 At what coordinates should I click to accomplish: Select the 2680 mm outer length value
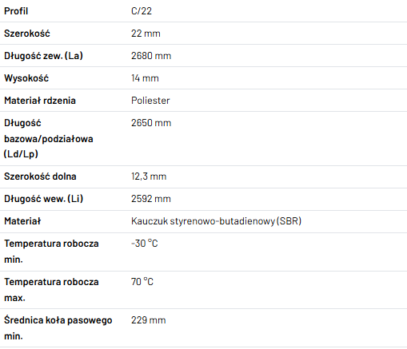click(151, 56)
